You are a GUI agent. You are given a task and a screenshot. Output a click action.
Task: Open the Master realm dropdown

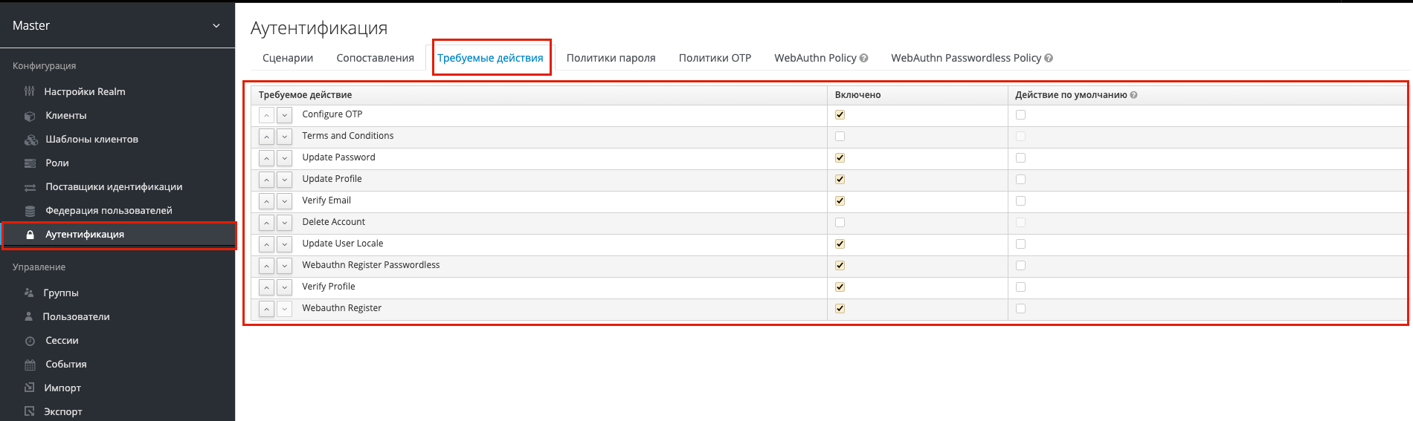118,25
